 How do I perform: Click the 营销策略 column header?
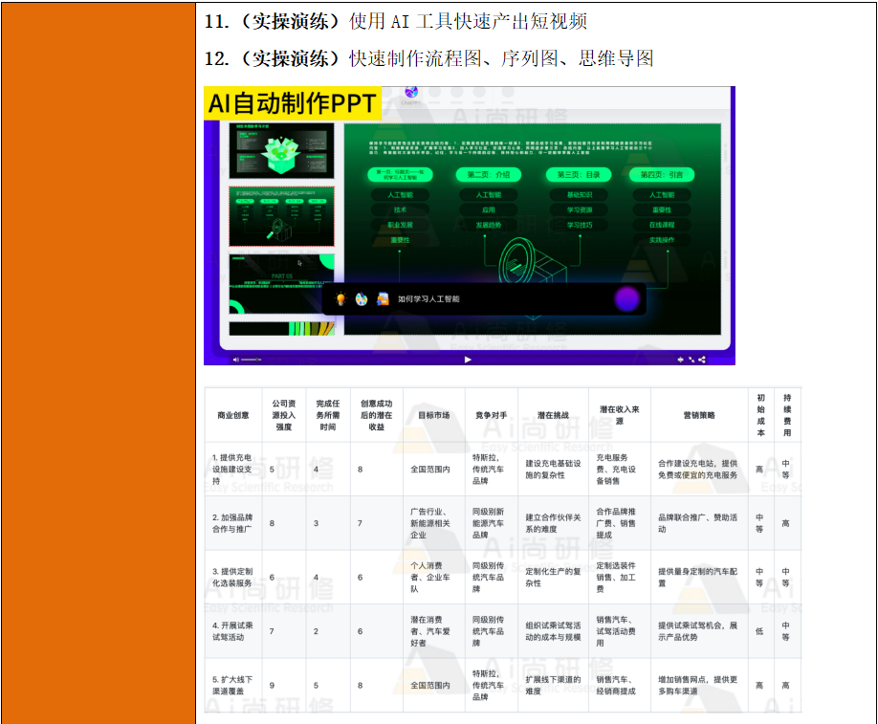pyautogui.click(x=699, y=415)
